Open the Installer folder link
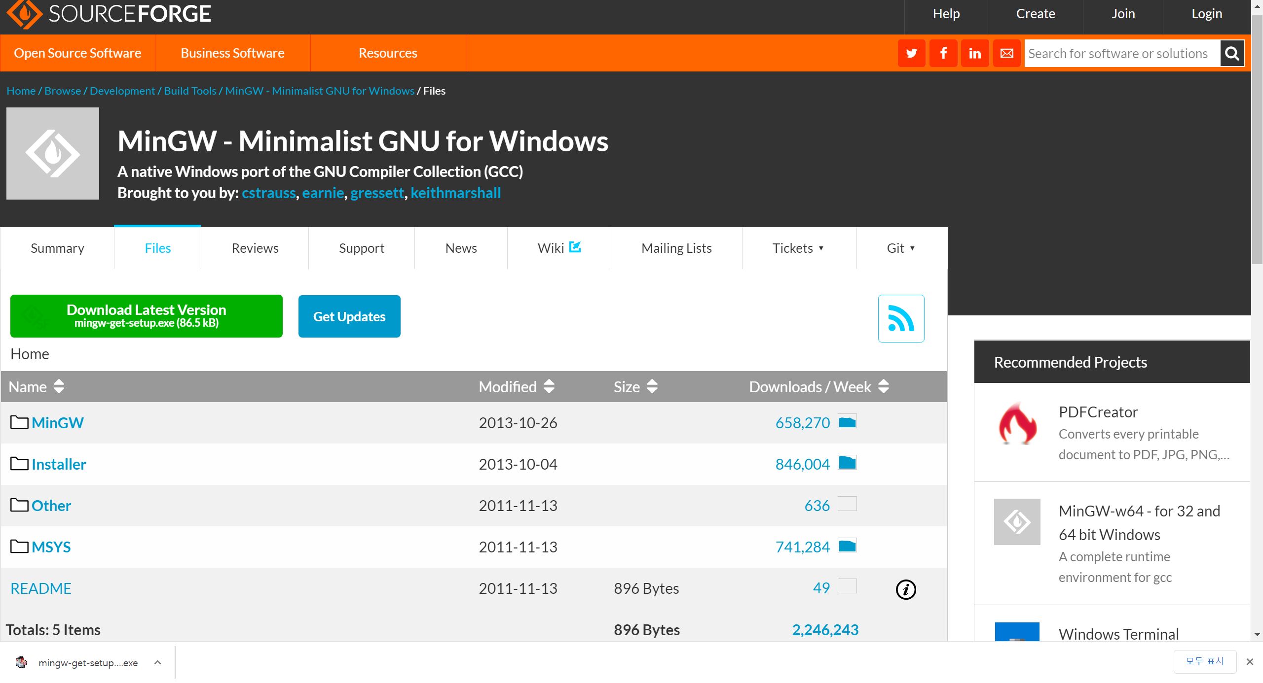 59,464
